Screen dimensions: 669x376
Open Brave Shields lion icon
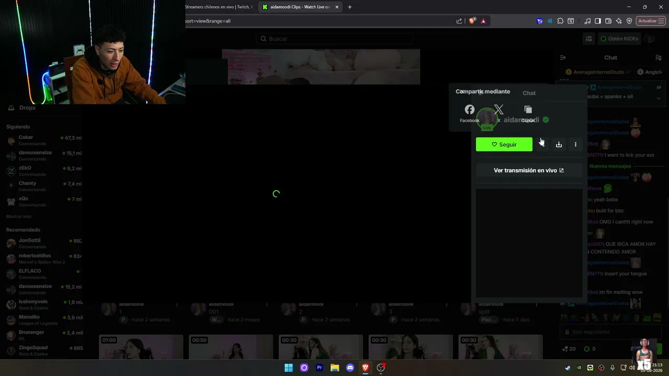click(x=472, y=21)
